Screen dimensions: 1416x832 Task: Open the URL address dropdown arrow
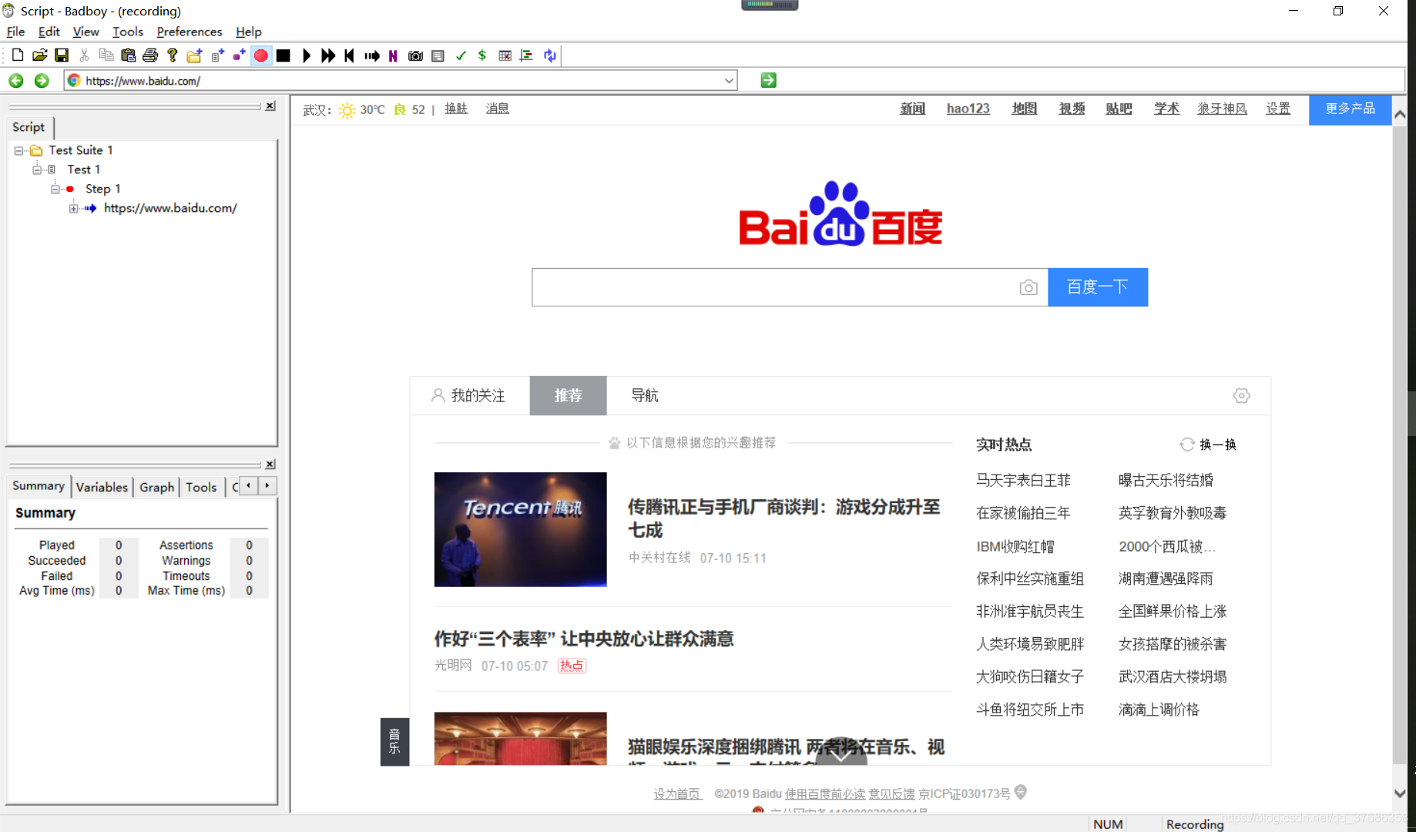(728, 80)
